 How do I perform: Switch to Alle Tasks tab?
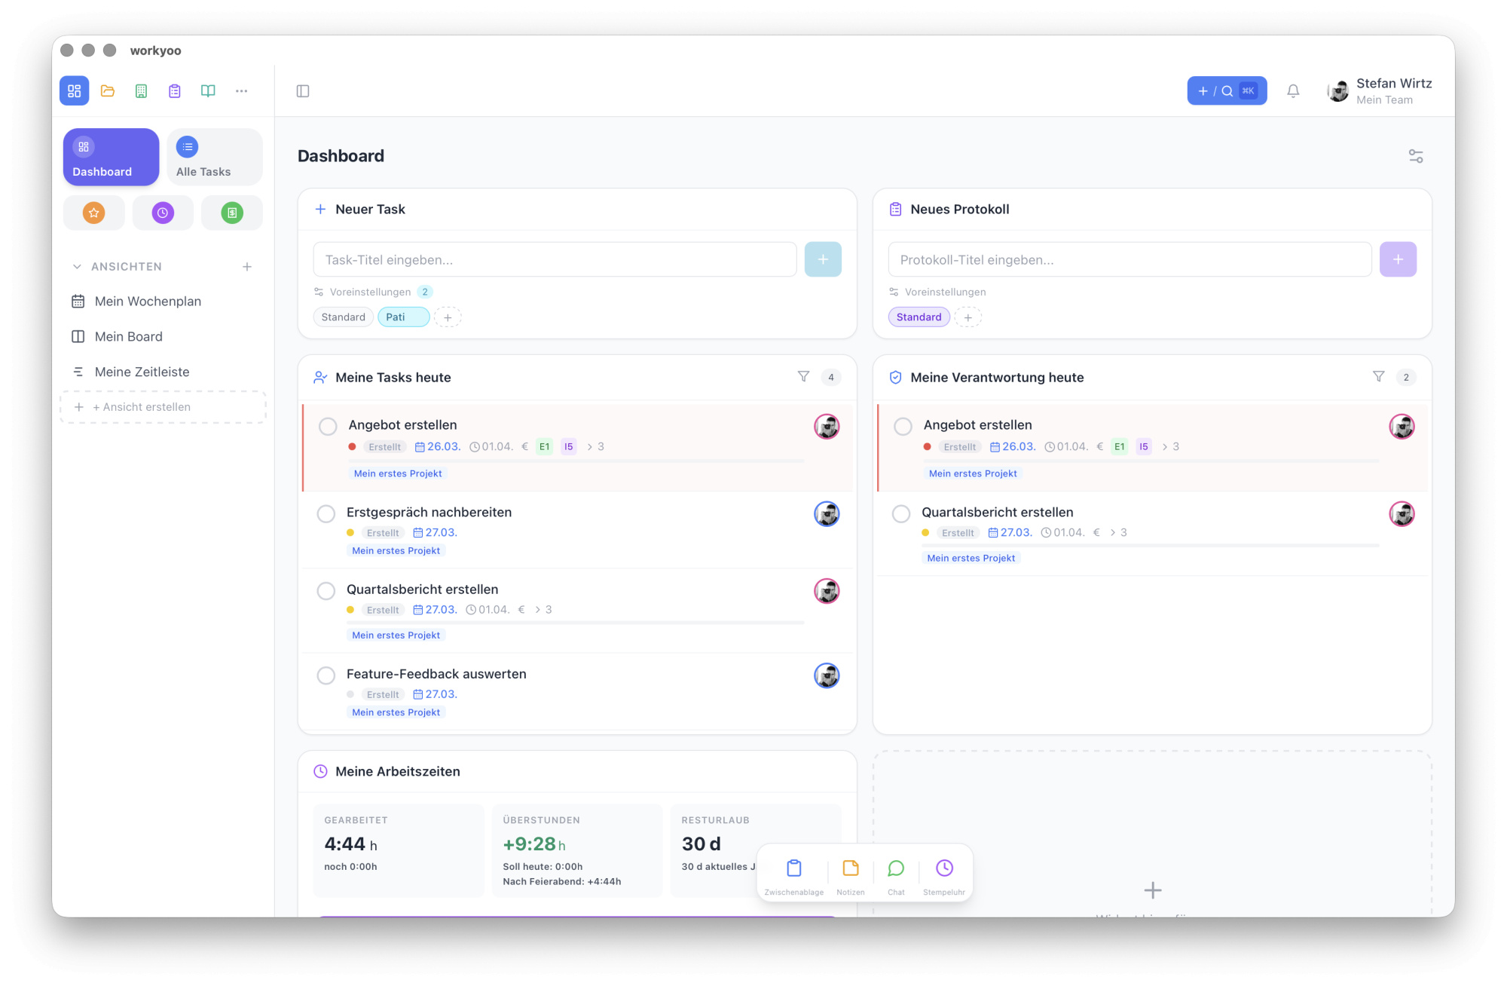tap(214, 157)
